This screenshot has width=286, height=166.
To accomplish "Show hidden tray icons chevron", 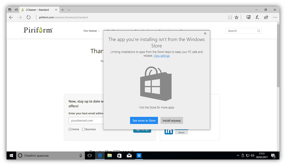I will (238, 156).
